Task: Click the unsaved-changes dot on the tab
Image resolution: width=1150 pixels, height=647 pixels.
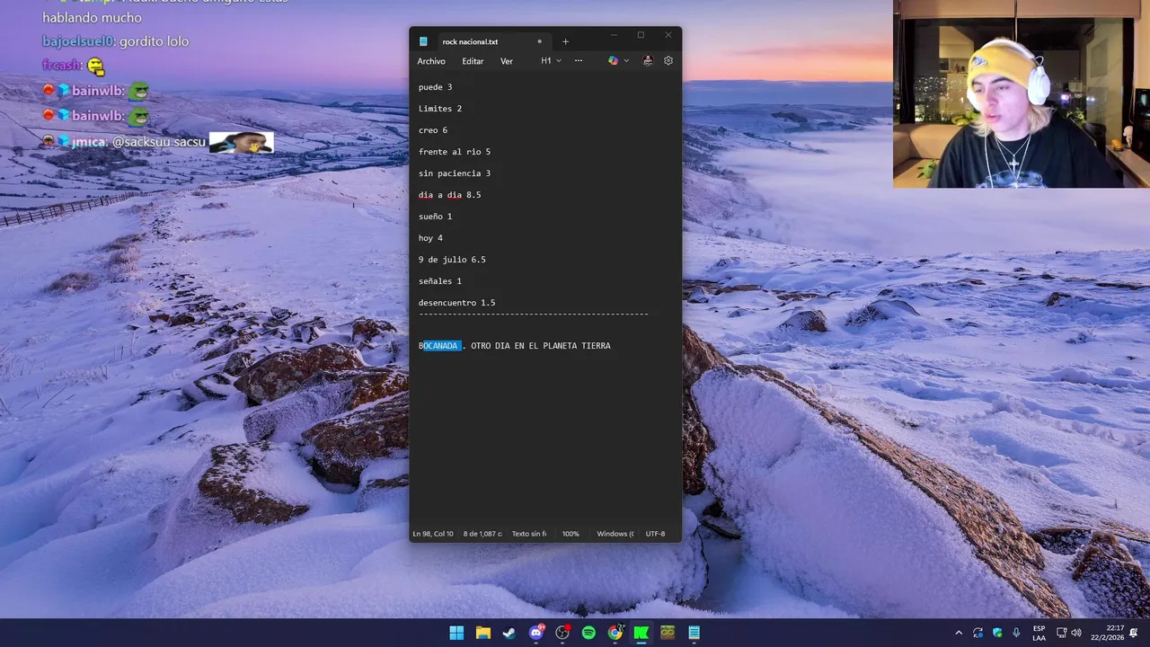Action: [x=540, y=41]
